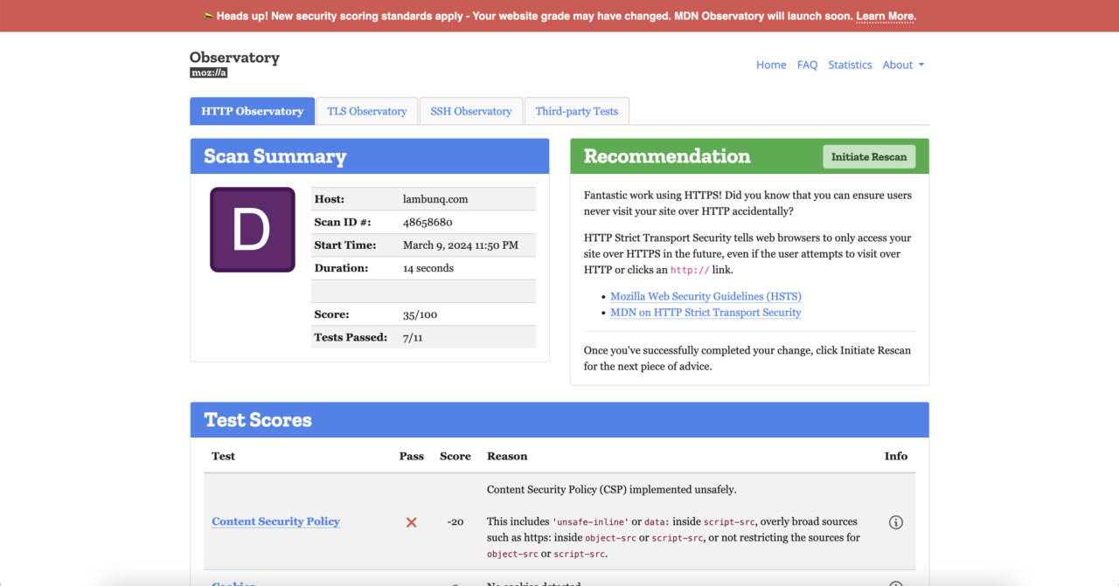
Task: Open Mozilla Web Security Guidelines (HSTS) link
Action: point(705,296)
